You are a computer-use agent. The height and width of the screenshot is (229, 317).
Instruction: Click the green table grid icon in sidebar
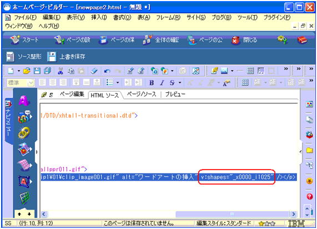pyautogui.click(x=24, y=198)
